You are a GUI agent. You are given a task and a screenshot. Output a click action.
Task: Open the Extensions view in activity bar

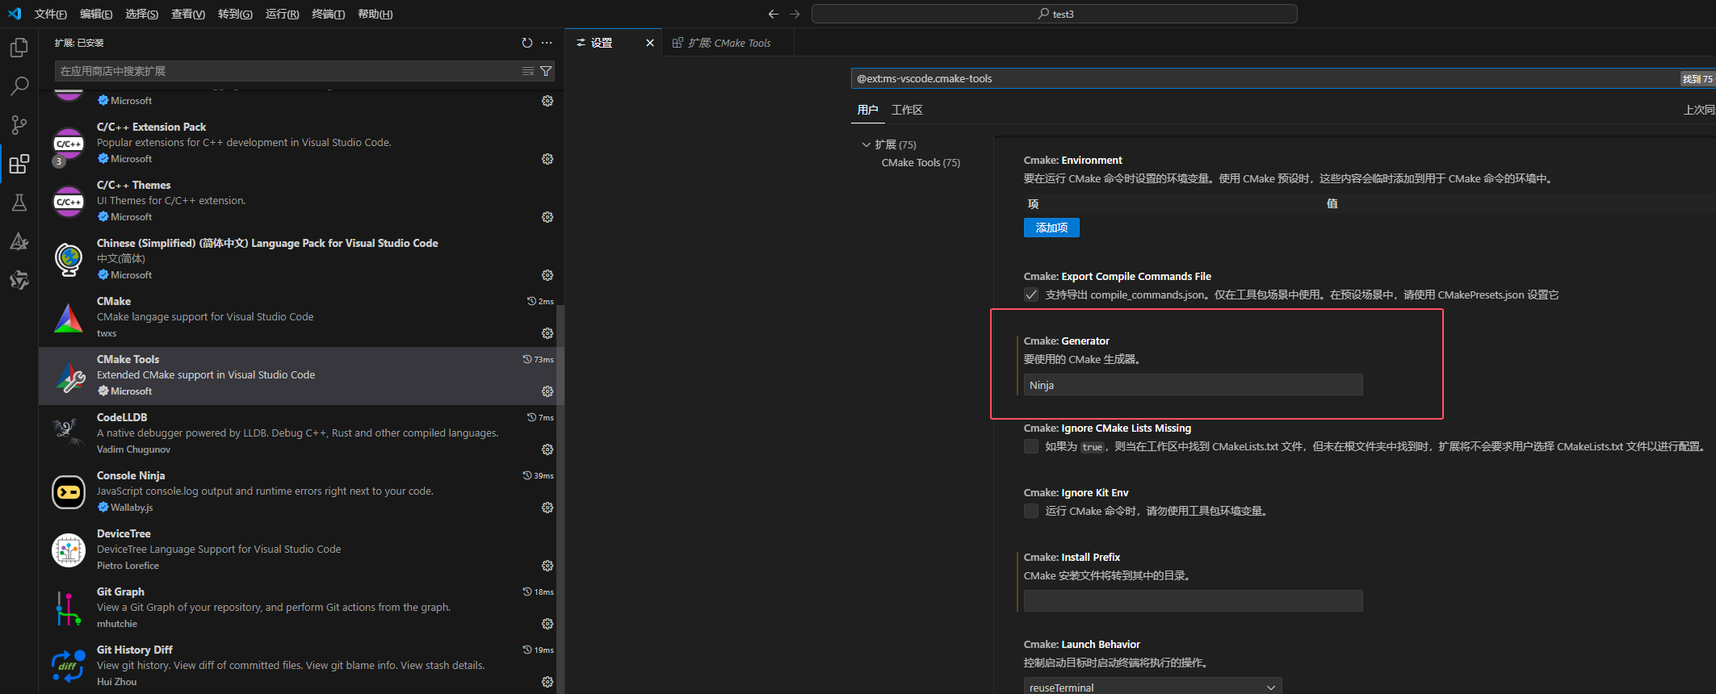19,164
